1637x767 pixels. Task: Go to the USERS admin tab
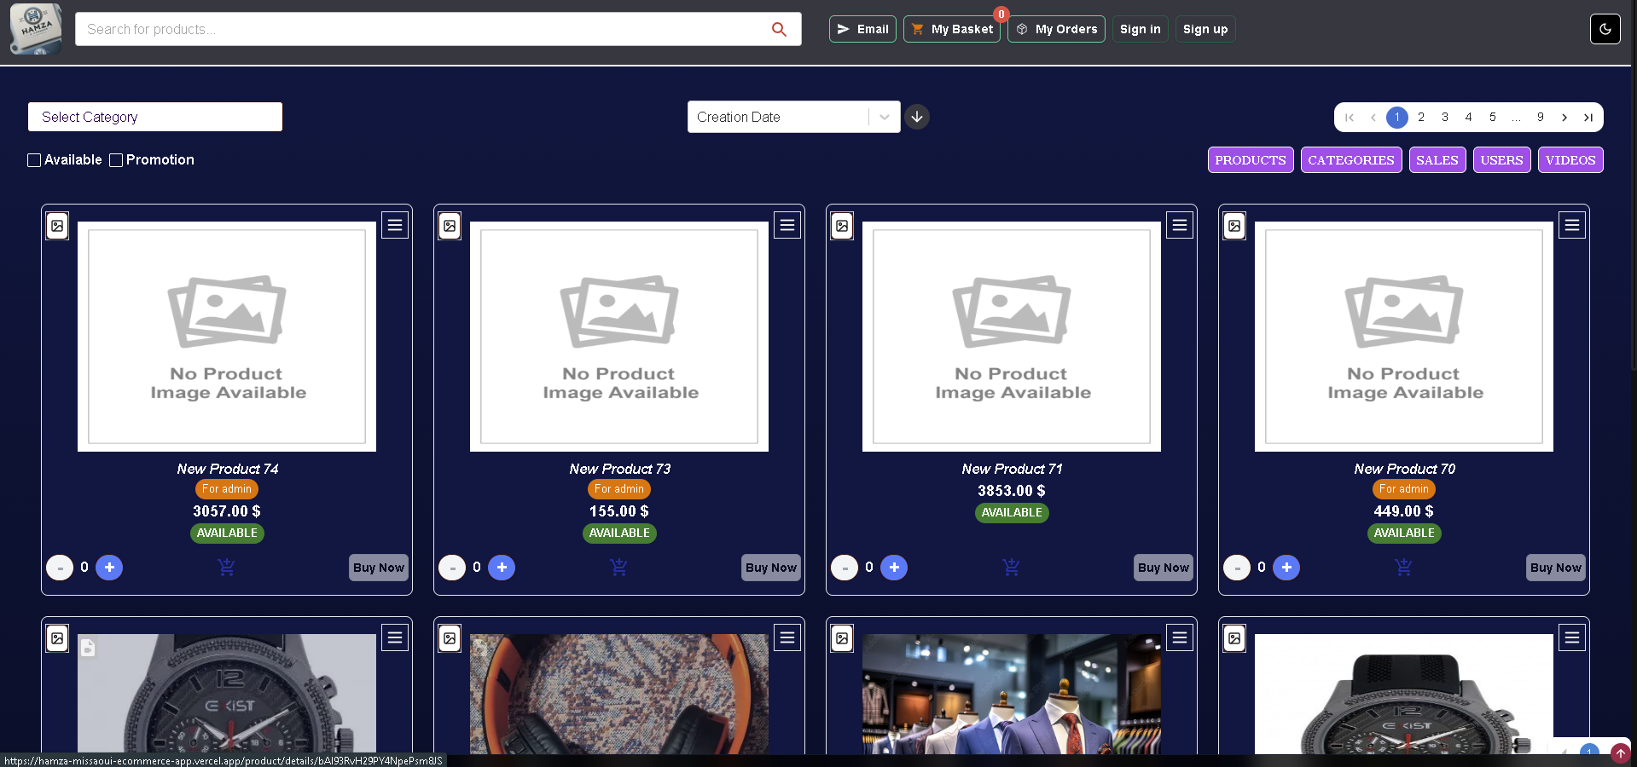(1502, 160)
